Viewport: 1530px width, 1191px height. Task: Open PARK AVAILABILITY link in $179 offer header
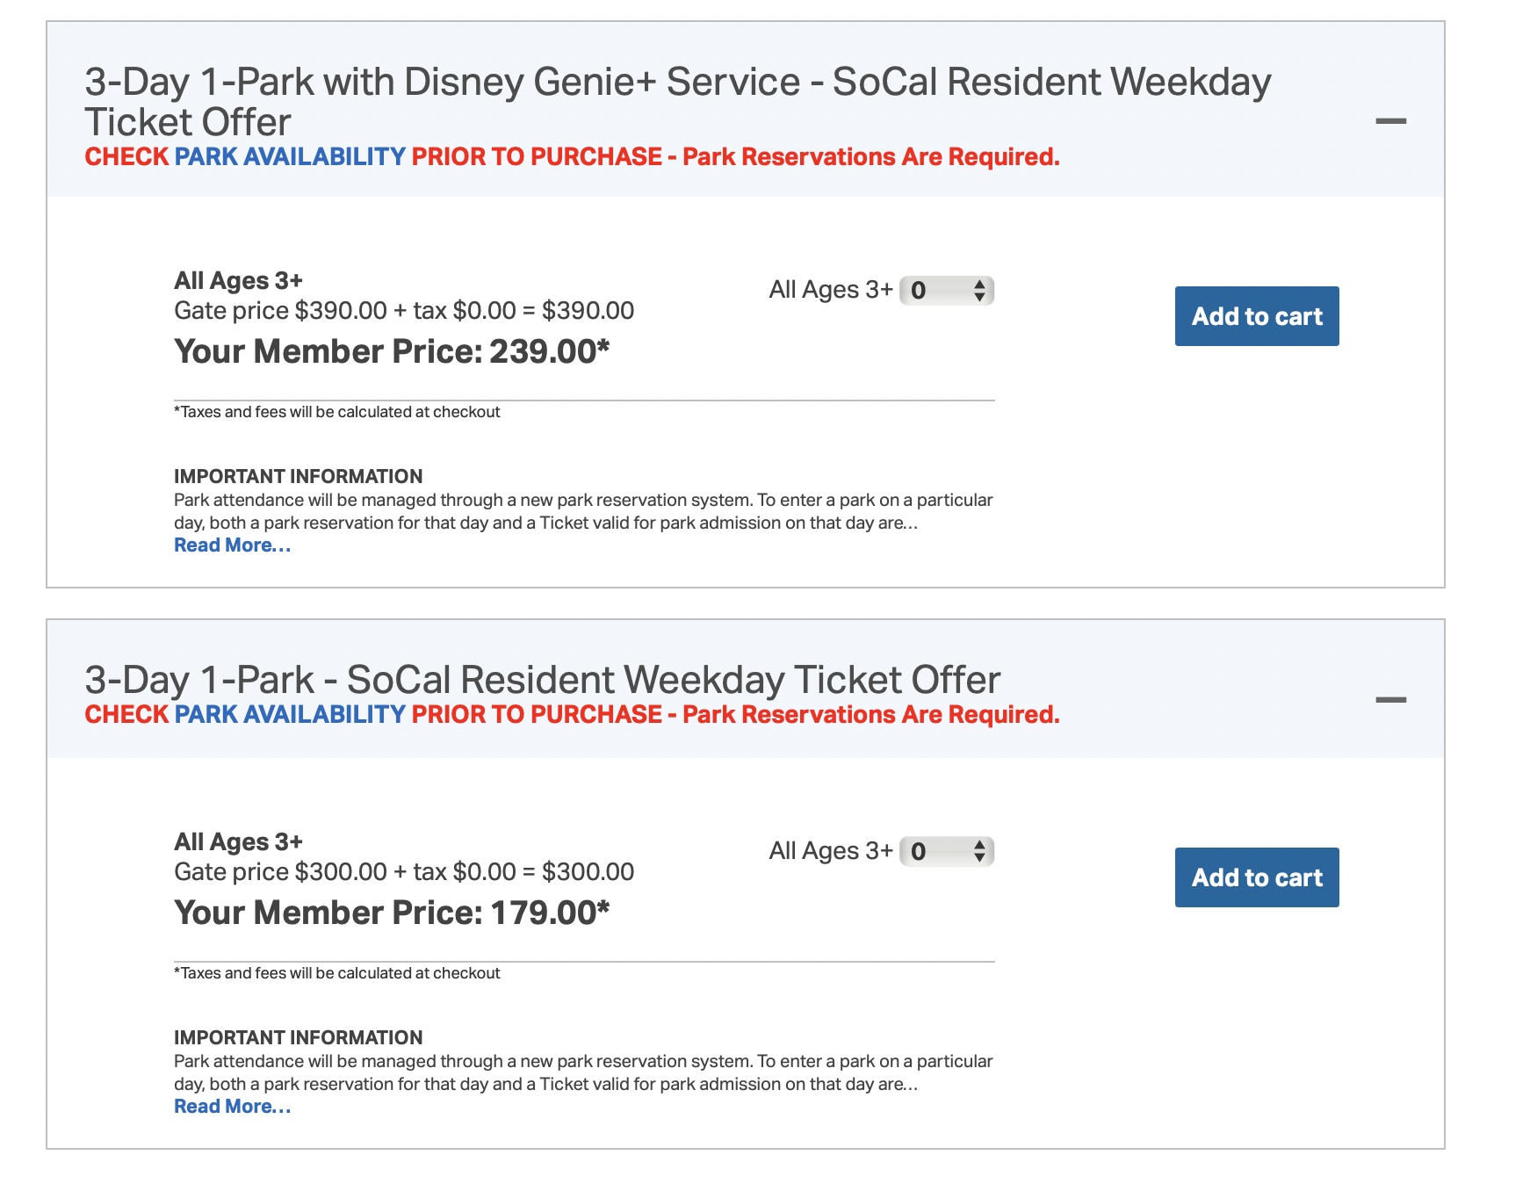point(289,715)
